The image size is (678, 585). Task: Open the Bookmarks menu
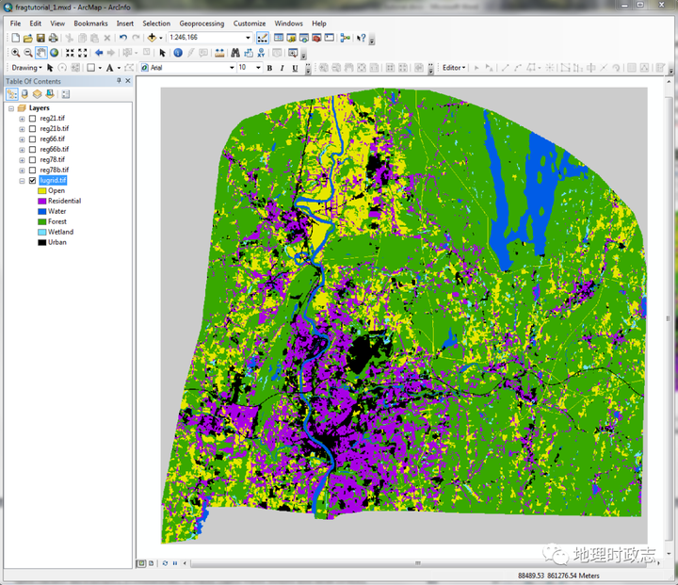pos(90,23)
